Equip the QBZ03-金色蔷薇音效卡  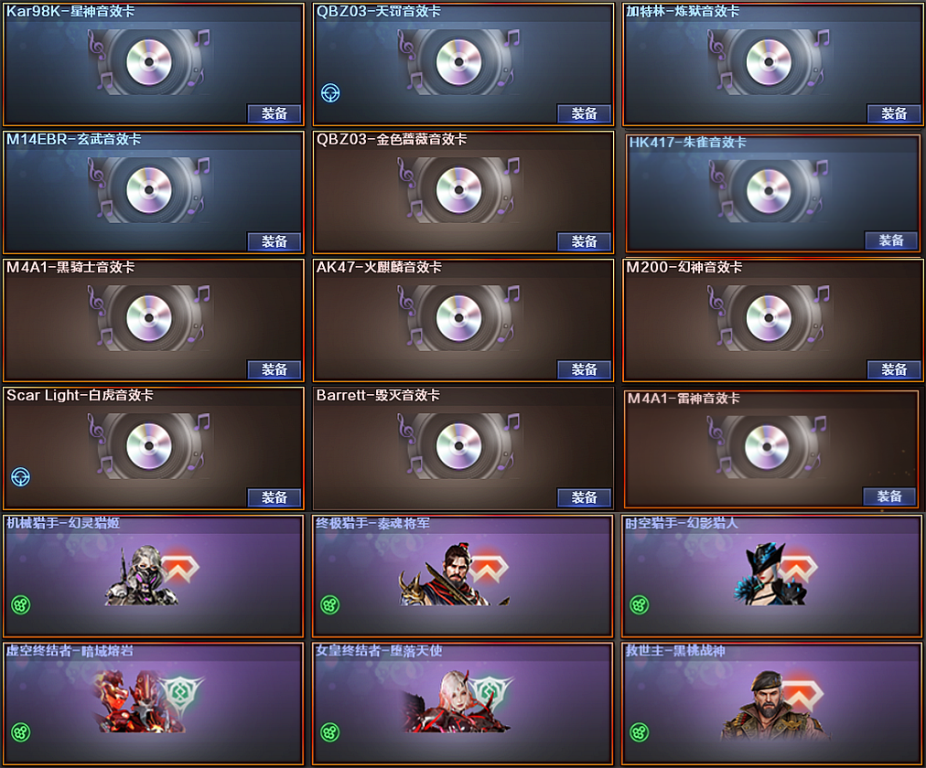(x=584, y=241)
